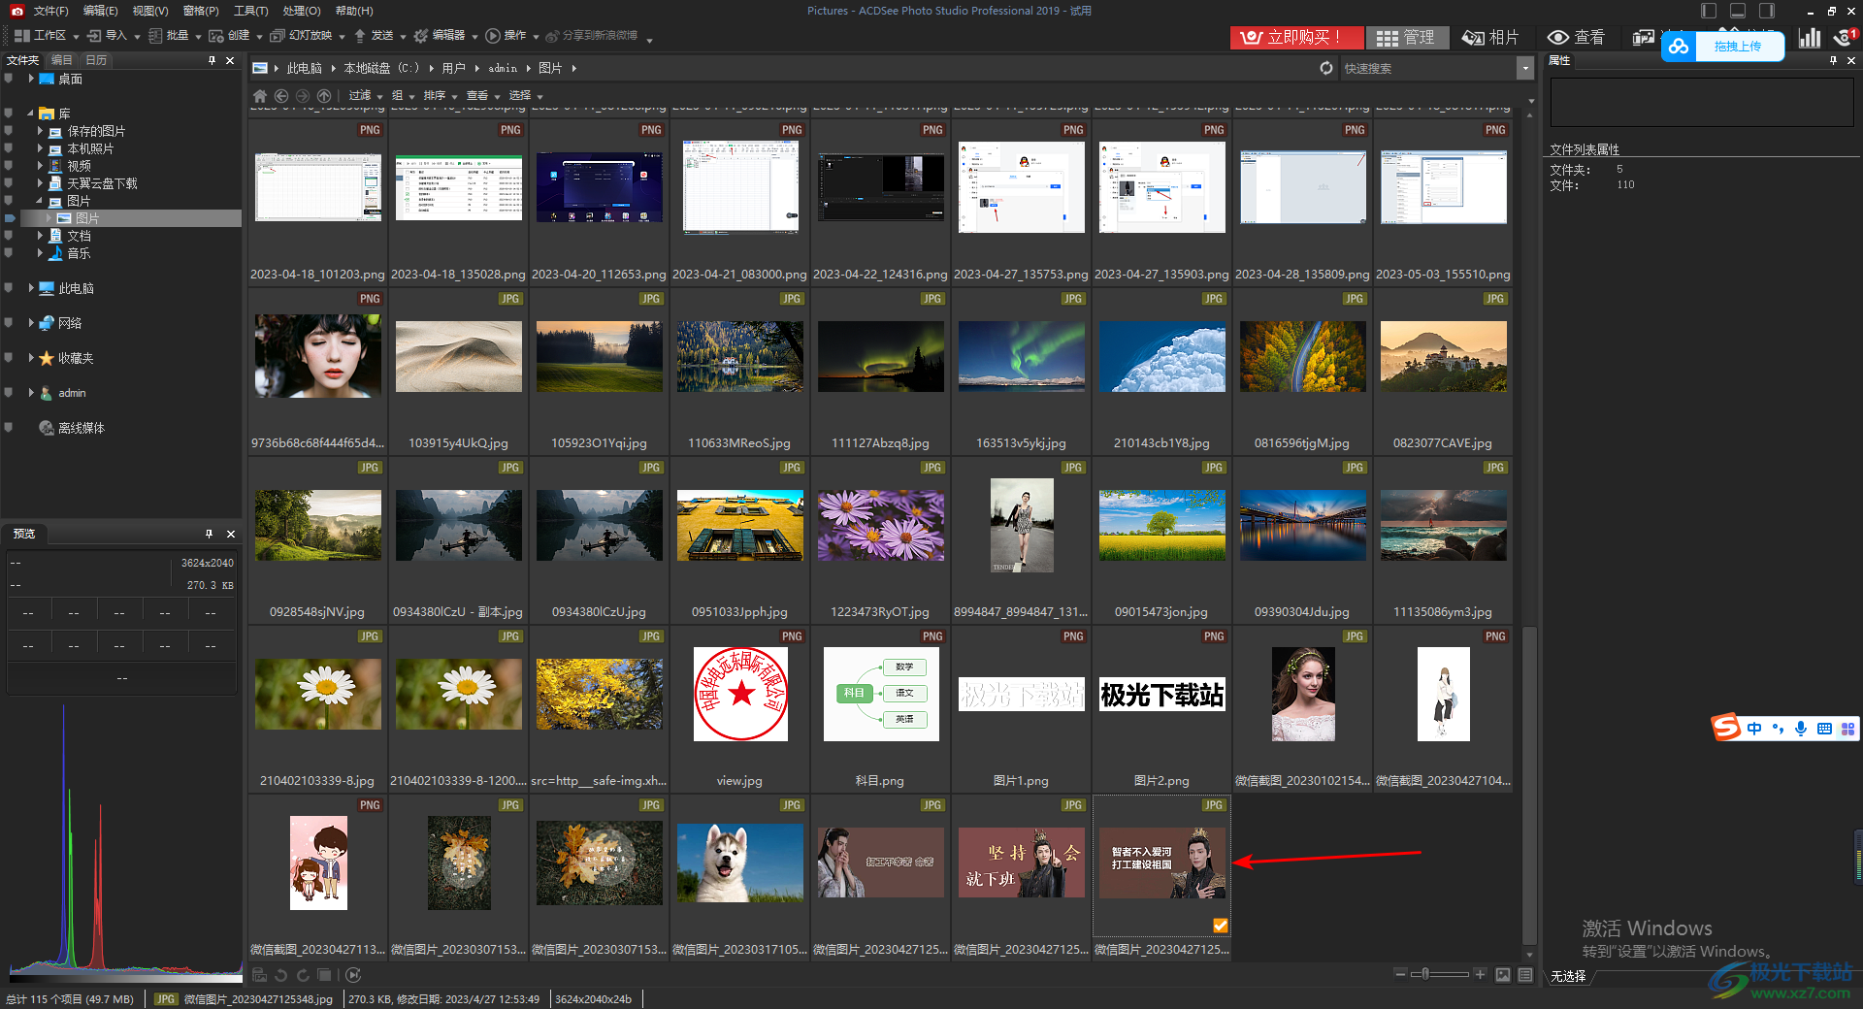Image resolution: width=1863 pixels, height=1009 pixels.
Task: Expand the 此电脑 tree node
Action: [x=31, y=288]
